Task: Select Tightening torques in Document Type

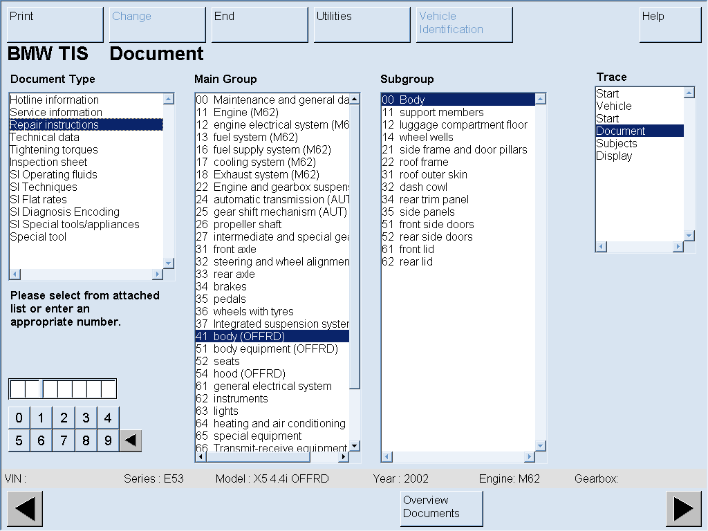Action: click(x=54, y=149)
